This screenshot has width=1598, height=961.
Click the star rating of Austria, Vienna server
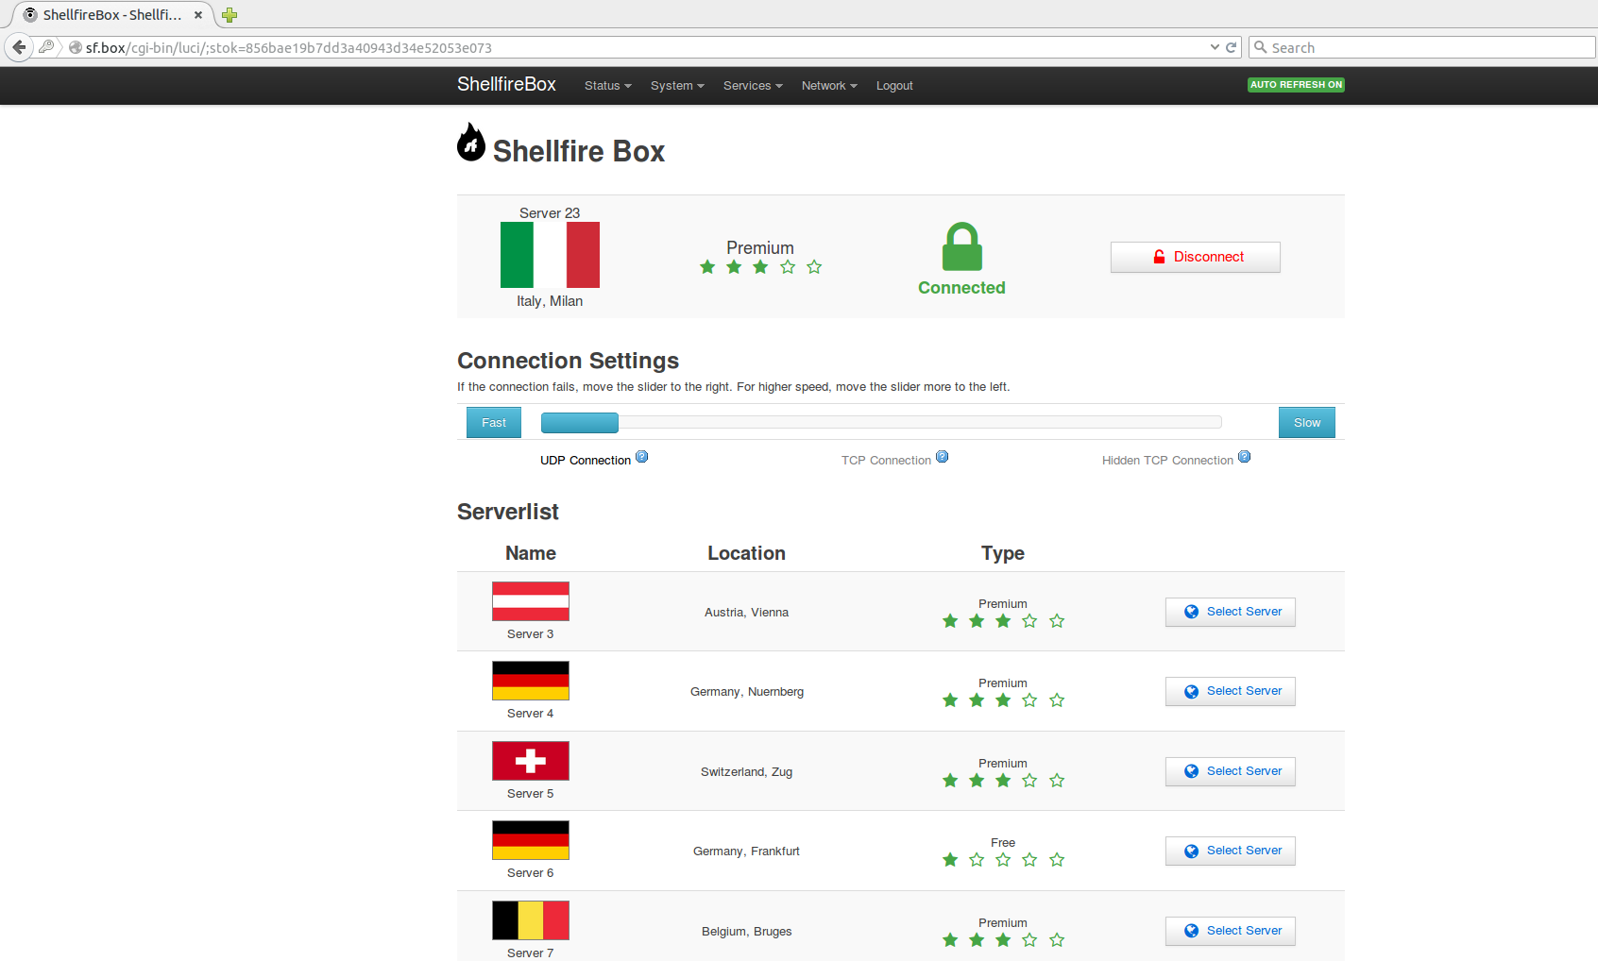(1003, 621)
